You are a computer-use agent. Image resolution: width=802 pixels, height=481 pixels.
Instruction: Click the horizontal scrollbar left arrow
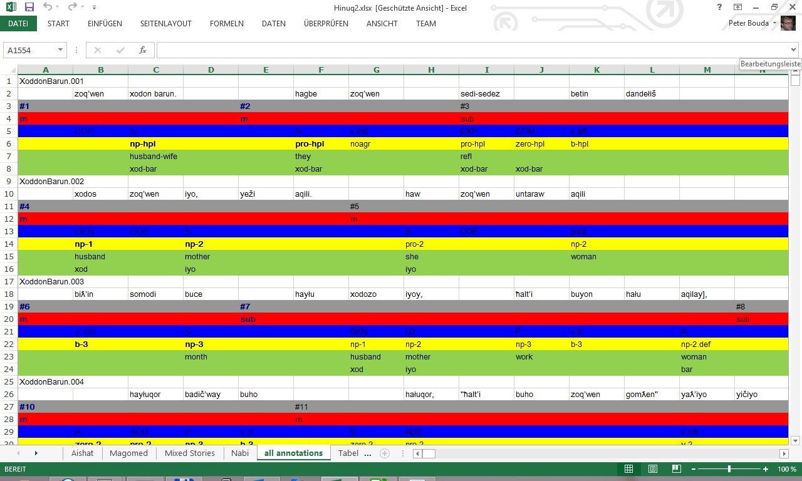(x=418, y=453)
